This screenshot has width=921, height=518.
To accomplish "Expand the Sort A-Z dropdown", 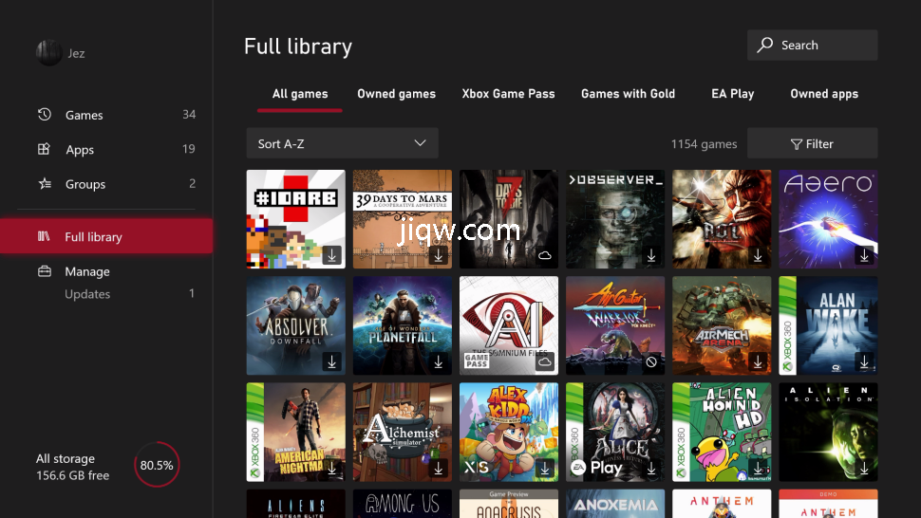I will click(342, 144).
